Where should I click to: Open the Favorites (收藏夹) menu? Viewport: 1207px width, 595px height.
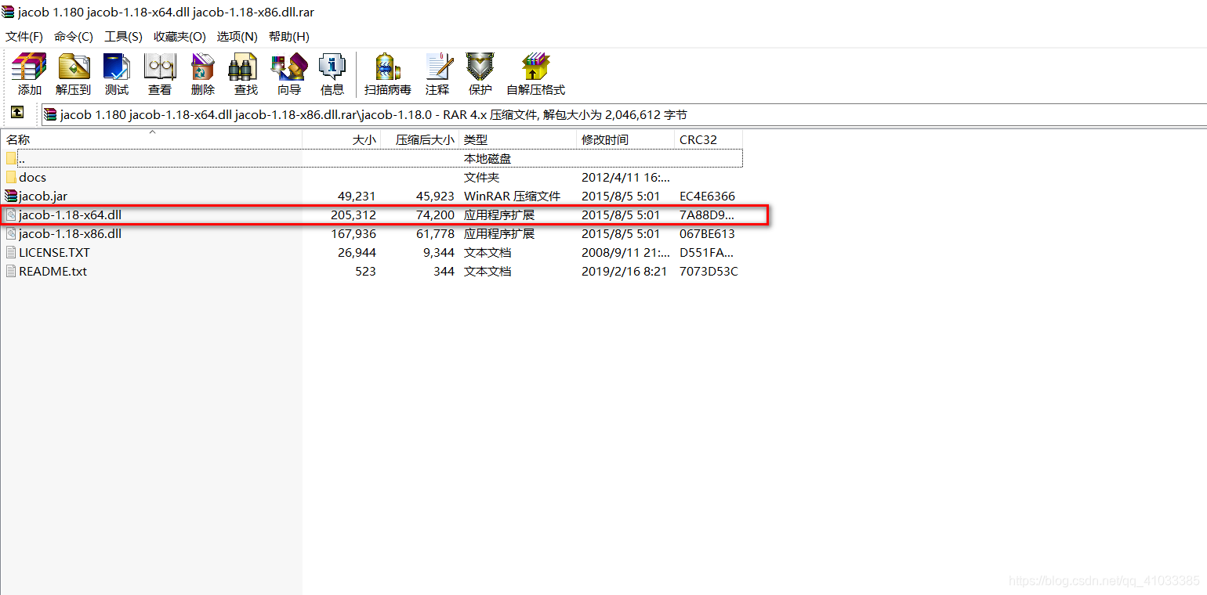point(179,37)
